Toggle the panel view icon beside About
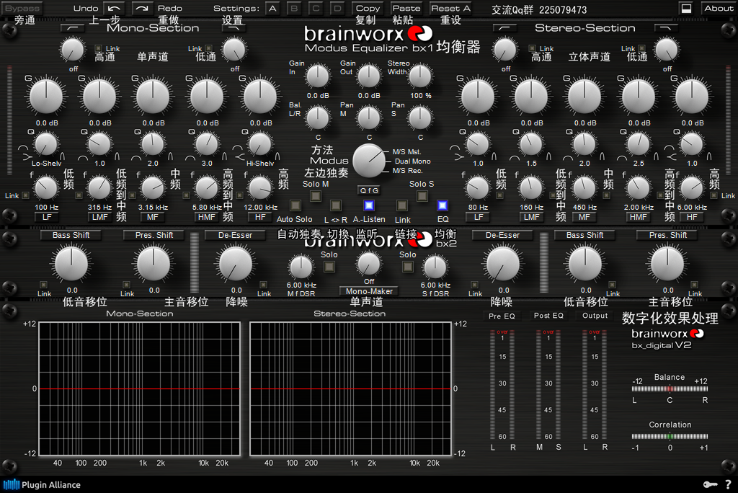Image resolution: width=738 pixels, height=493 pixels. point(687,8)
